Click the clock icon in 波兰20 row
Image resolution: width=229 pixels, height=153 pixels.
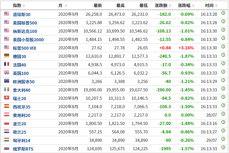[223, 122]
